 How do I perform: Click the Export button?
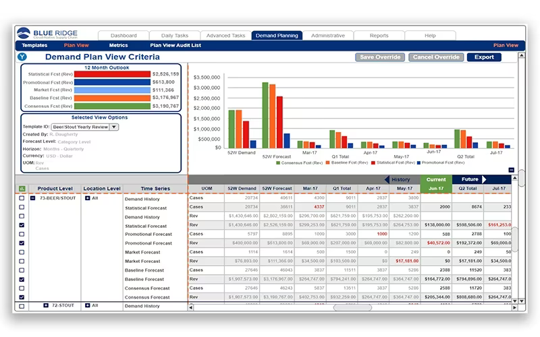pyautogui.click(x=484, y=57)
